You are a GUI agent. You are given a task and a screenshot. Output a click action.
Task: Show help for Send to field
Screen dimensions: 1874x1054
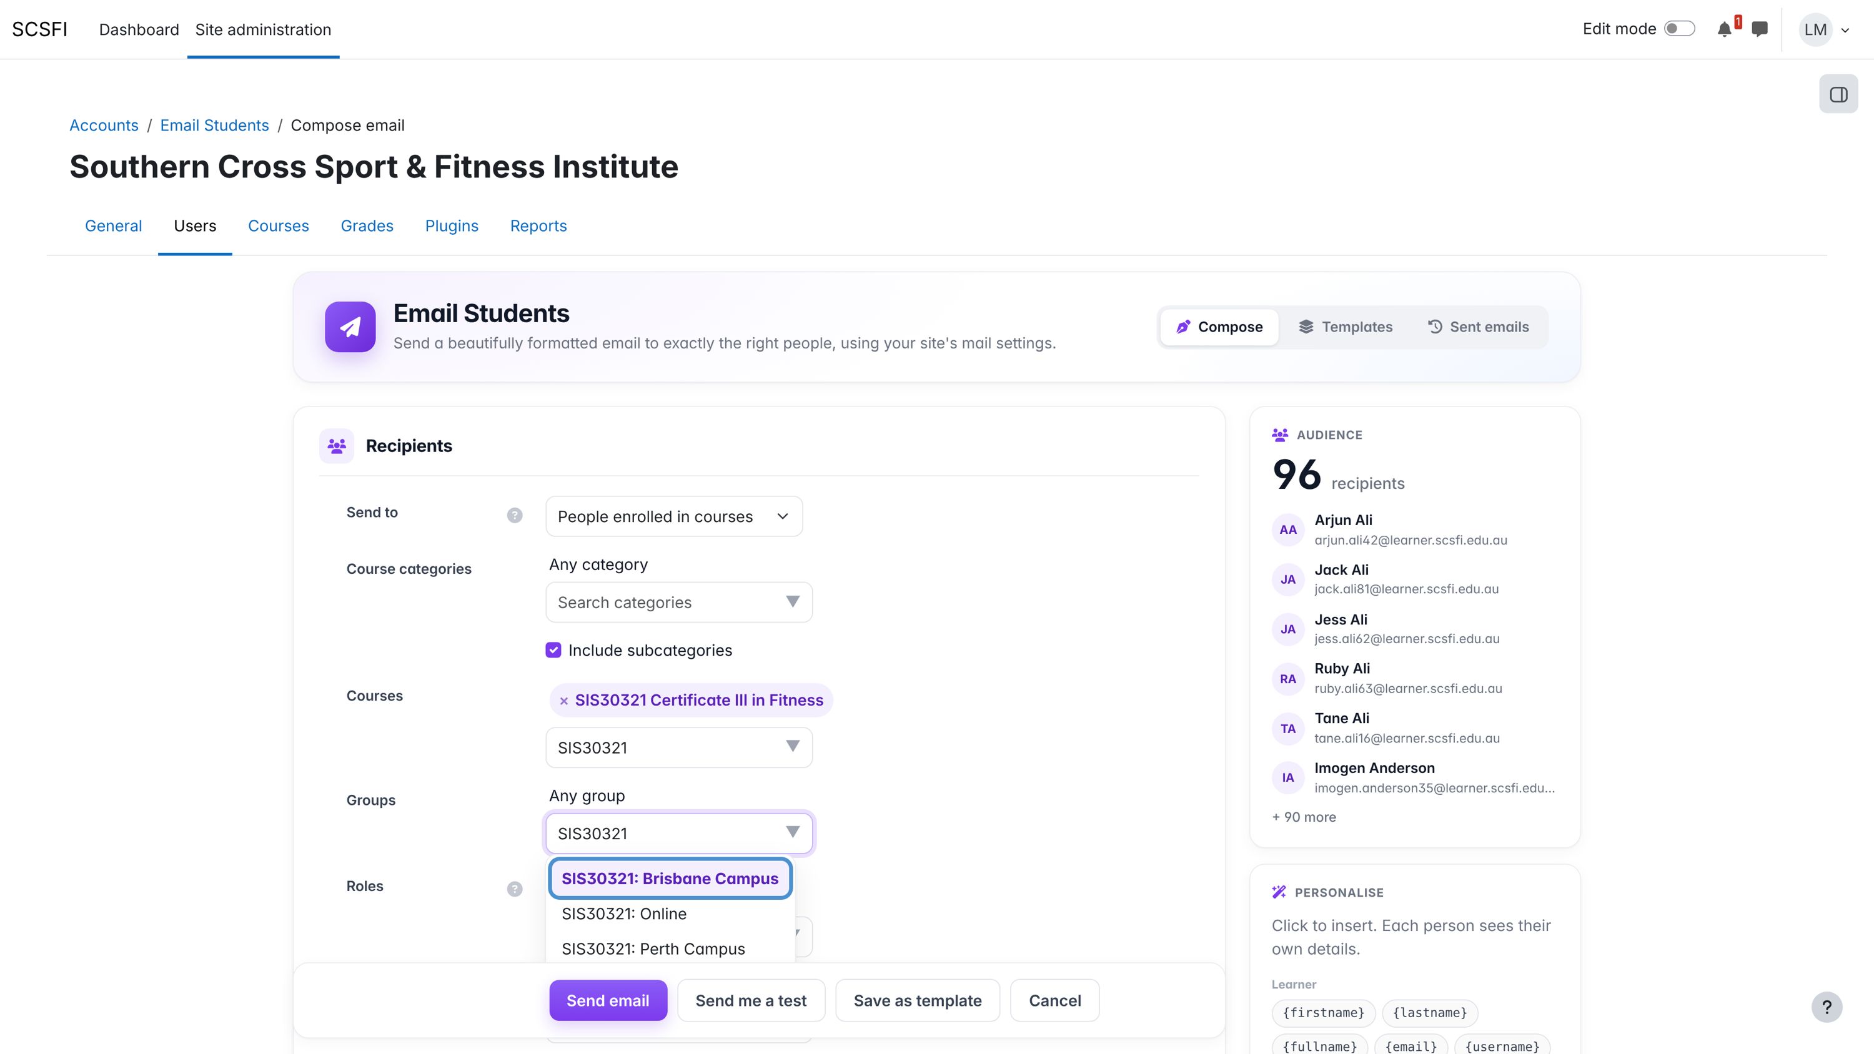514,515
